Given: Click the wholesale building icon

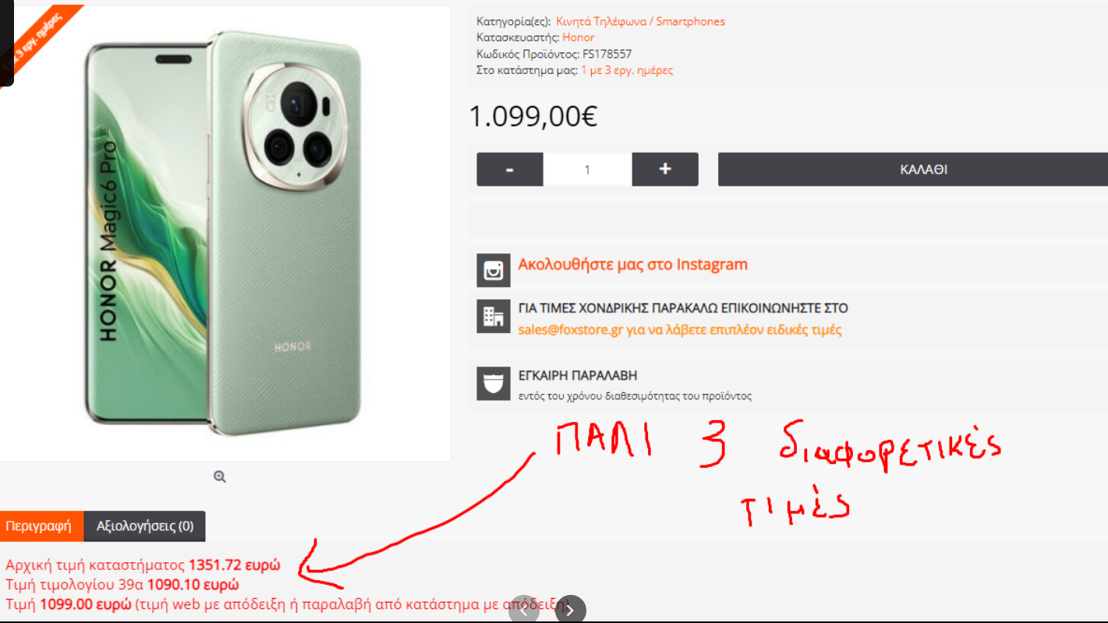Looking at the screenshot, I should click(494, 317).
